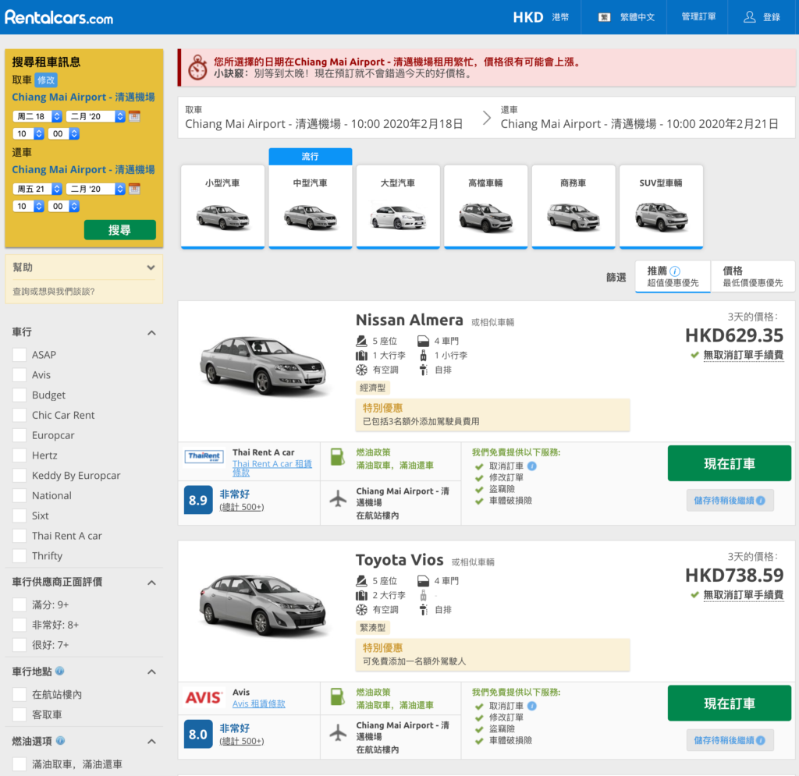Click the stopwatch icon in red alert
The width and height of the screenshot is (799, 776).
point(197,68)
